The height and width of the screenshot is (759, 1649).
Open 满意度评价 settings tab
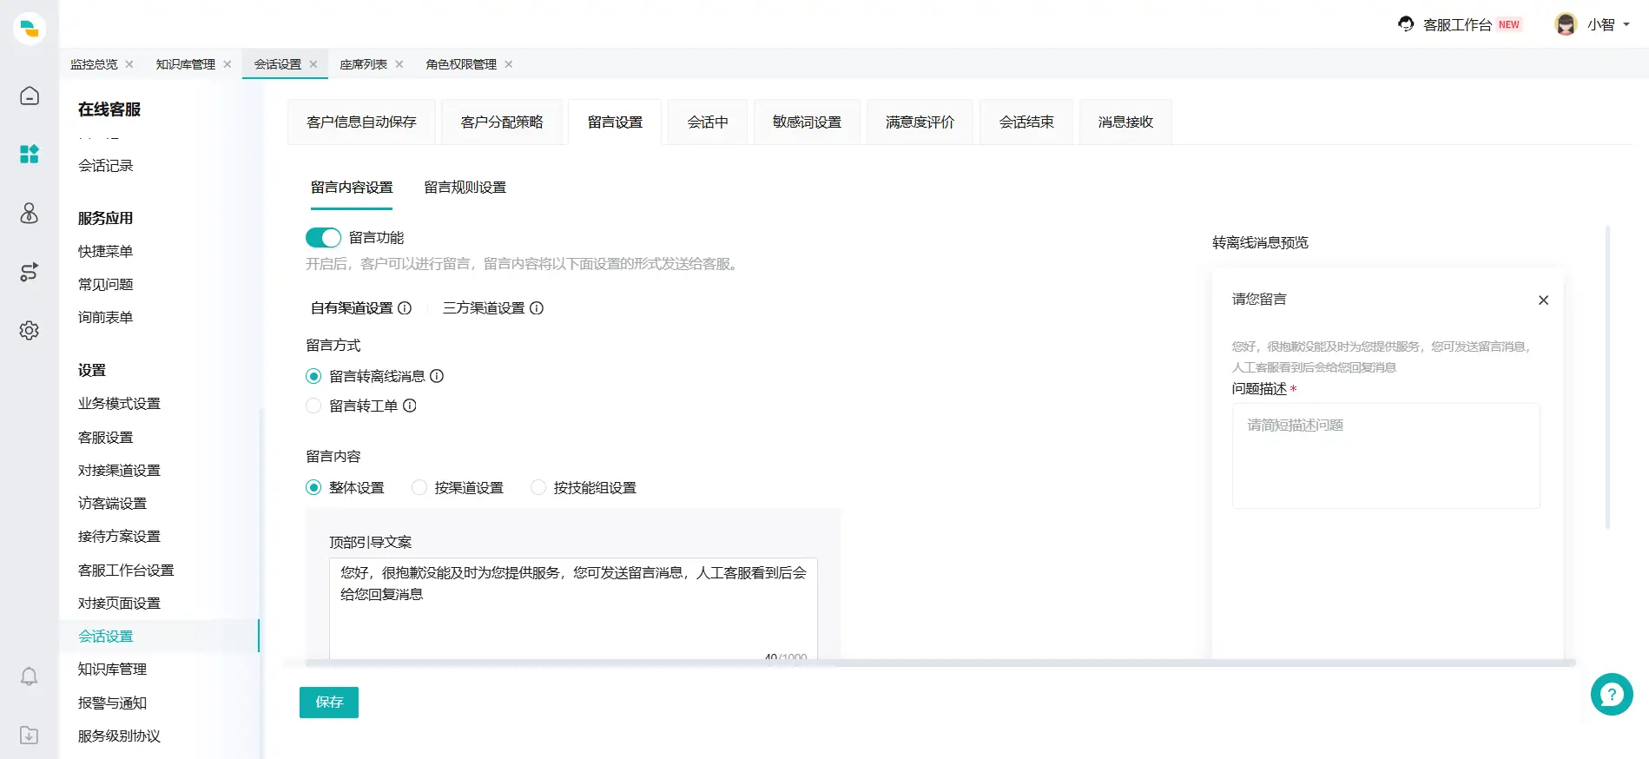(x=920, y=122)
